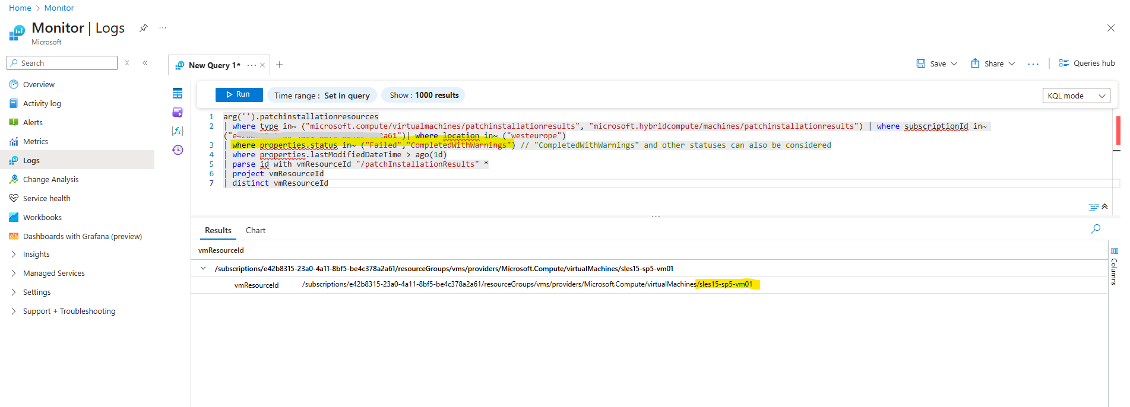Open the Columns side panel

(x=1114, y=266)
